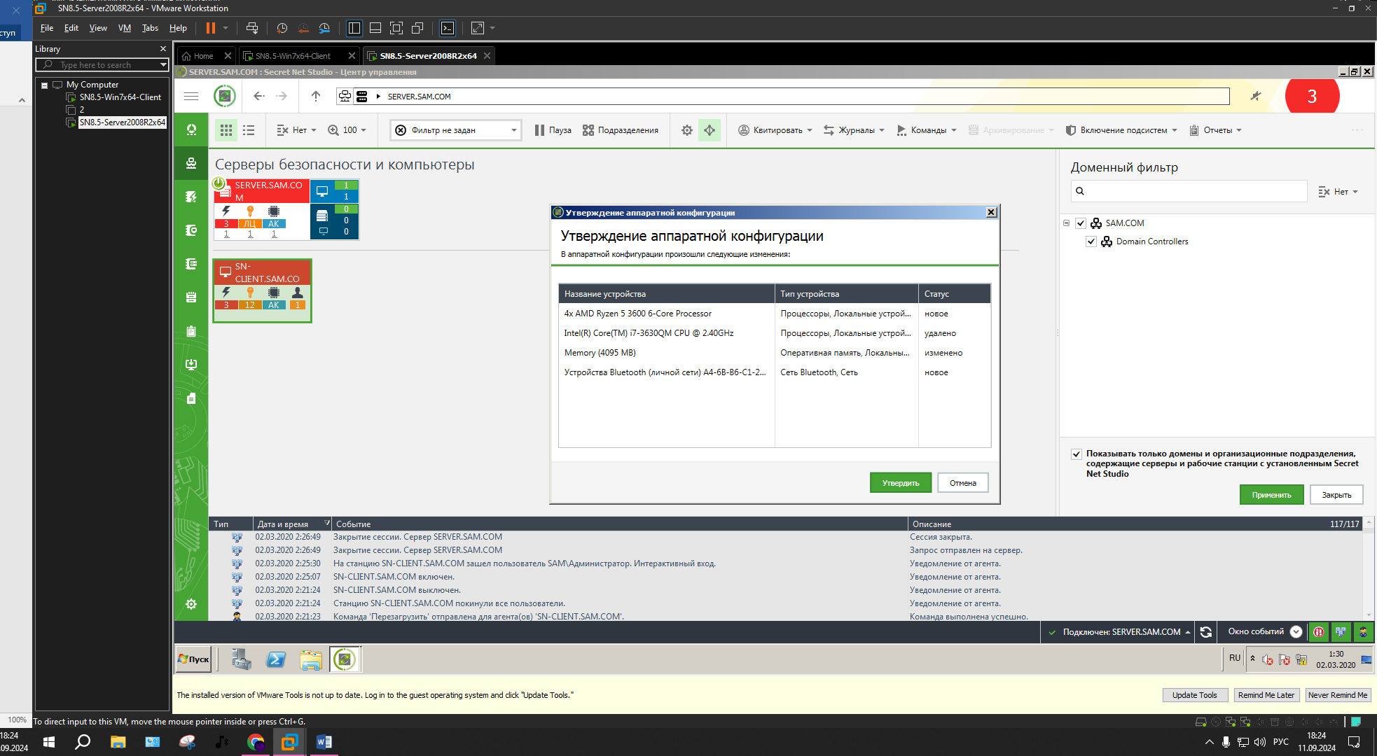
Task: Open the VMware console view icon
Action: tap(448, 28)
